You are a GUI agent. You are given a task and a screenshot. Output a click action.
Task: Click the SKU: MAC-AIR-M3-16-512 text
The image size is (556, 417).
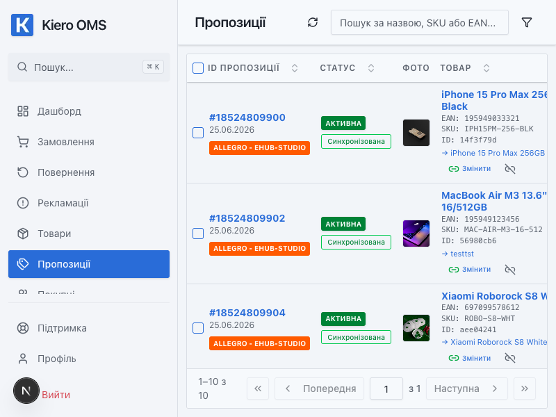point(492,229)
